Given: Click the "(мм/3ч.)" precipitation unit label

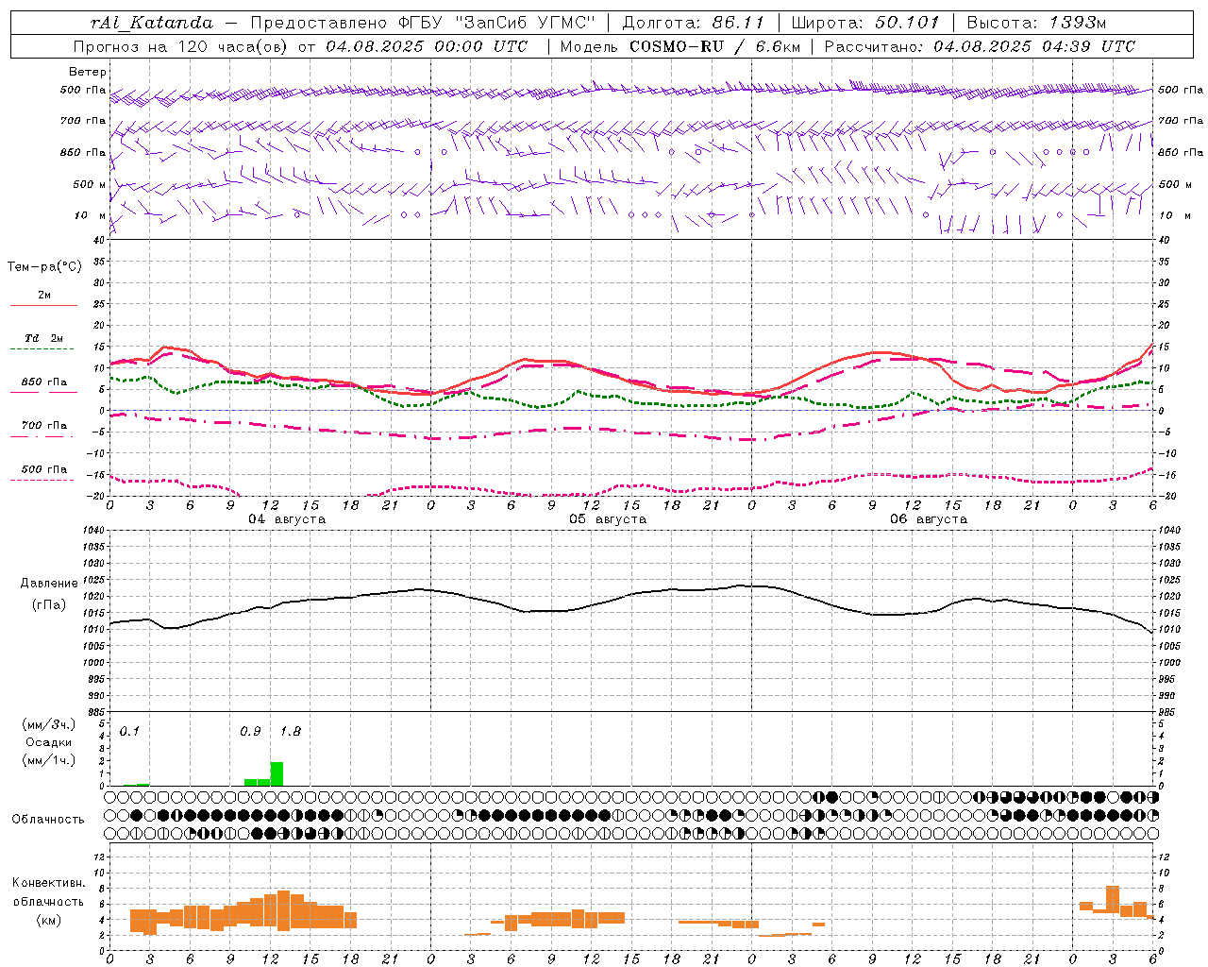Looking at the screenshot, I should tap(47, 724).
